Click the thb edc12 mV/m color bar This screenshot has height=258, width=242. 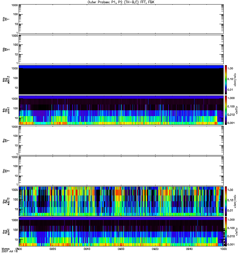click(226, 80)
